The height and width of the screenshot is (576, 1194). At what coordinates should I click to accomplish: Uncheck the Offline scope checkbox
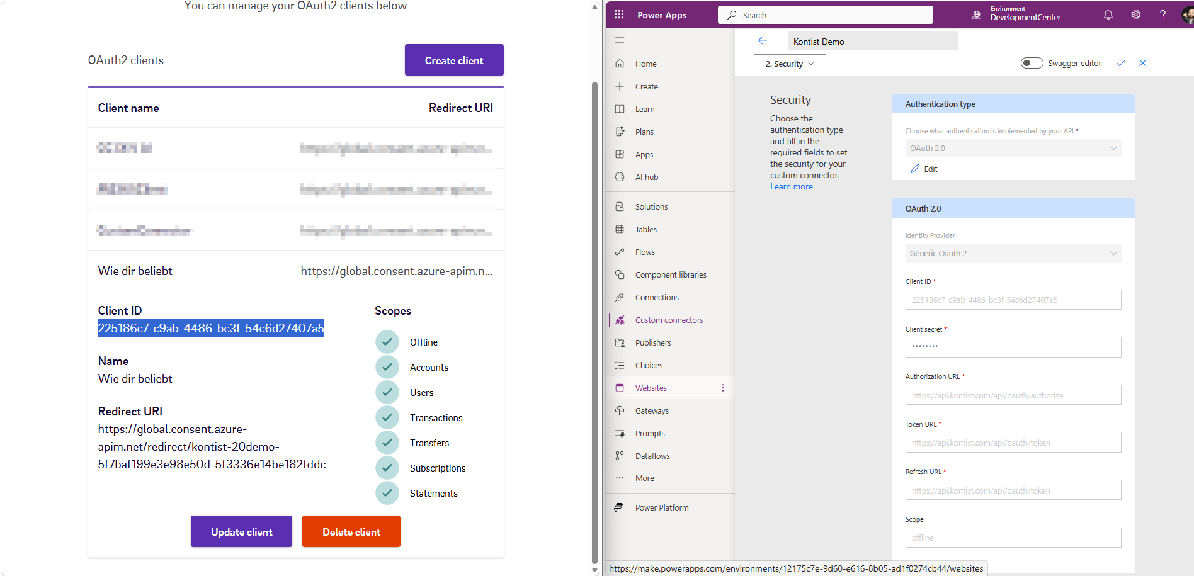387,342
